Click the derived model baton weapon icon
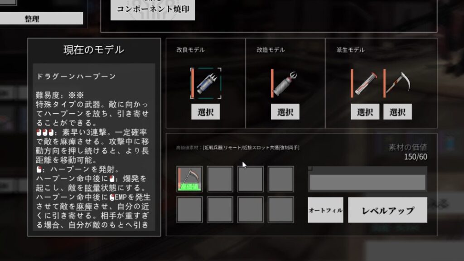 365,84
